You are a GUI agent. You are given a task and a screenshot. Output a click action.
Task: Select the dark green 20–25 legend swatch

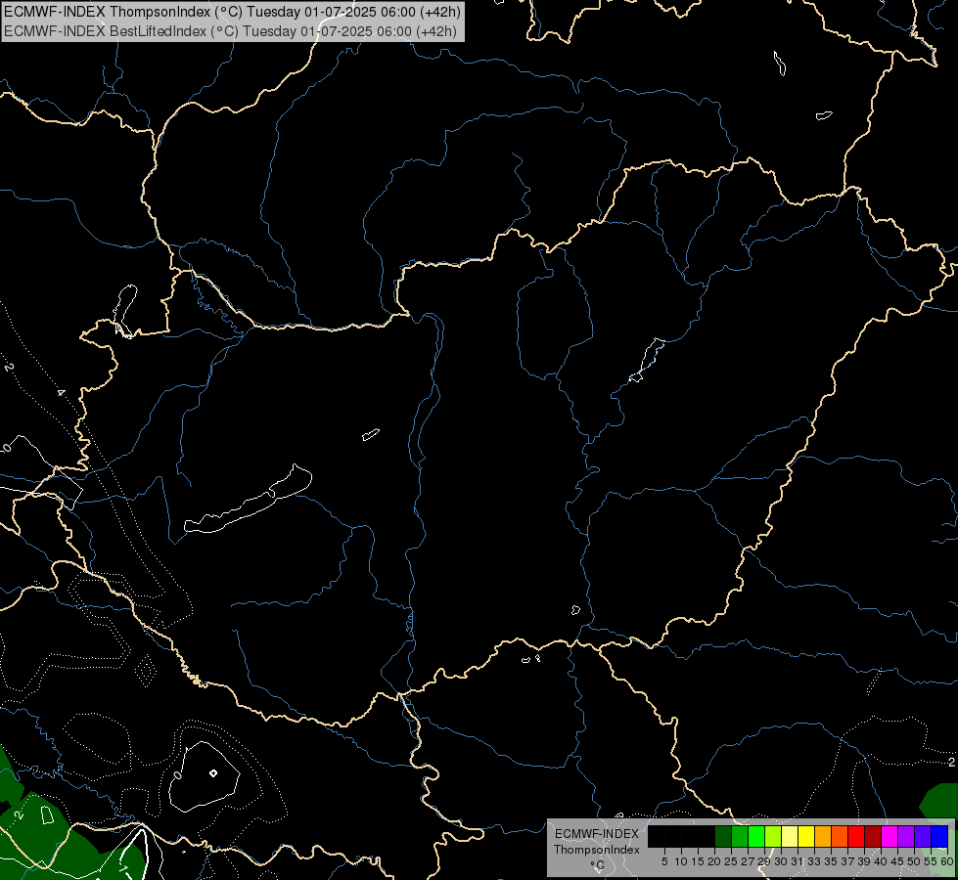click(x=723, y=837)
